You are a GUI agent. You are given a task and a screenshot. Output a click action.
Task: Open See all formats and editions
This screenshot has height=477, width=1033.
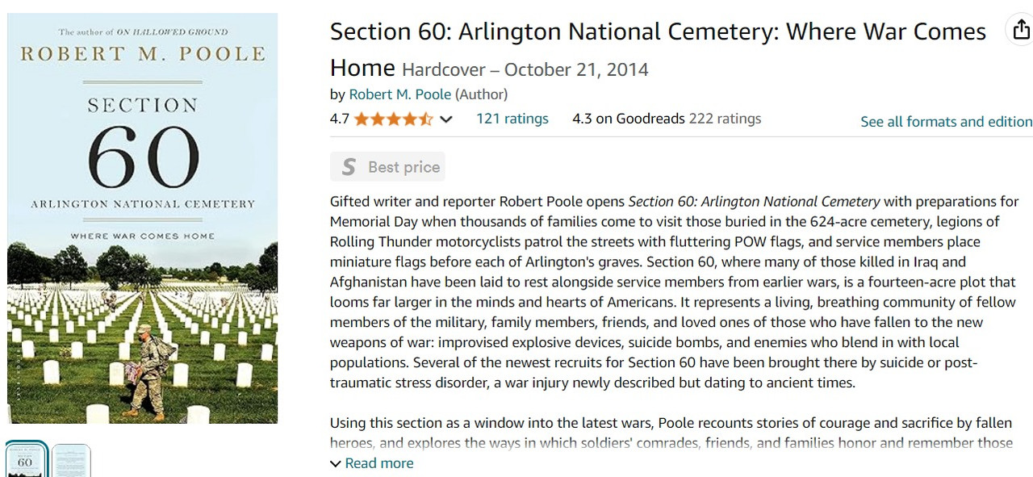[x=946, y=122]
